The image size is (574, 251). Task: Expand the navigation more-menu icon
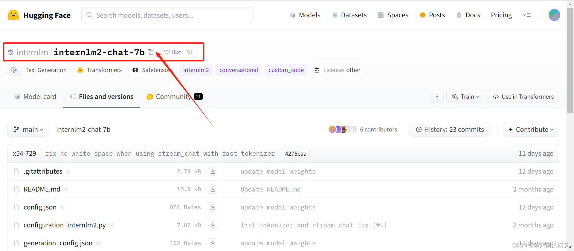527,15
